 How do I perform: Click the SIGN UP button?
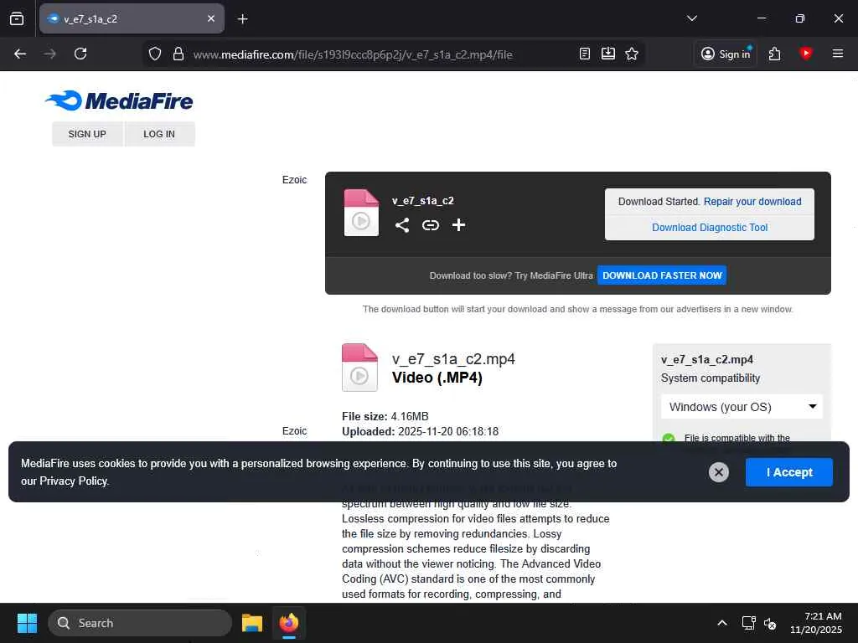[x=87, y=134]
